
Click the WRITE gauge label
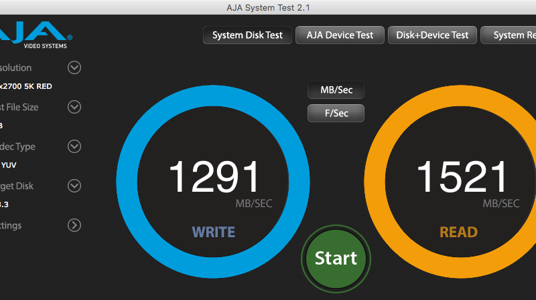tap(213, 233)
